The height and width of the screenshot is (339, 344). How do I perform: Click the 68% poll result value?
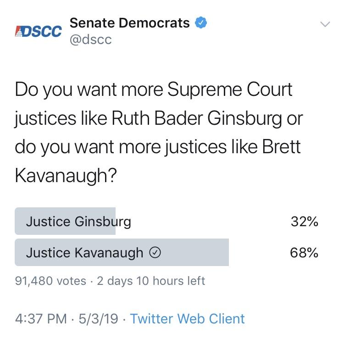point(304,253)
